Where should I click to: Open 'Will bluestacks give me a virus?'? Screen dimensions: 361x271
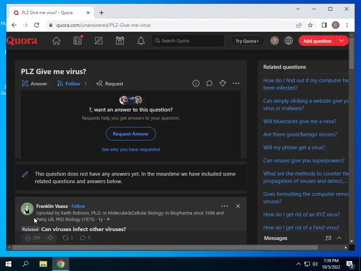click(x=300, y=121)
